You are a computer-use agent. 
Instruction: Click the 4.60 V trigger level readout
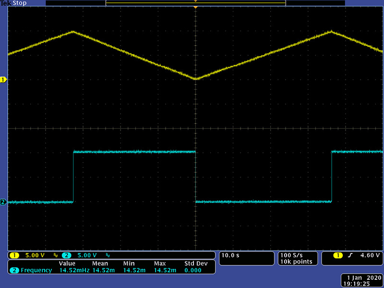coord(371,255)
